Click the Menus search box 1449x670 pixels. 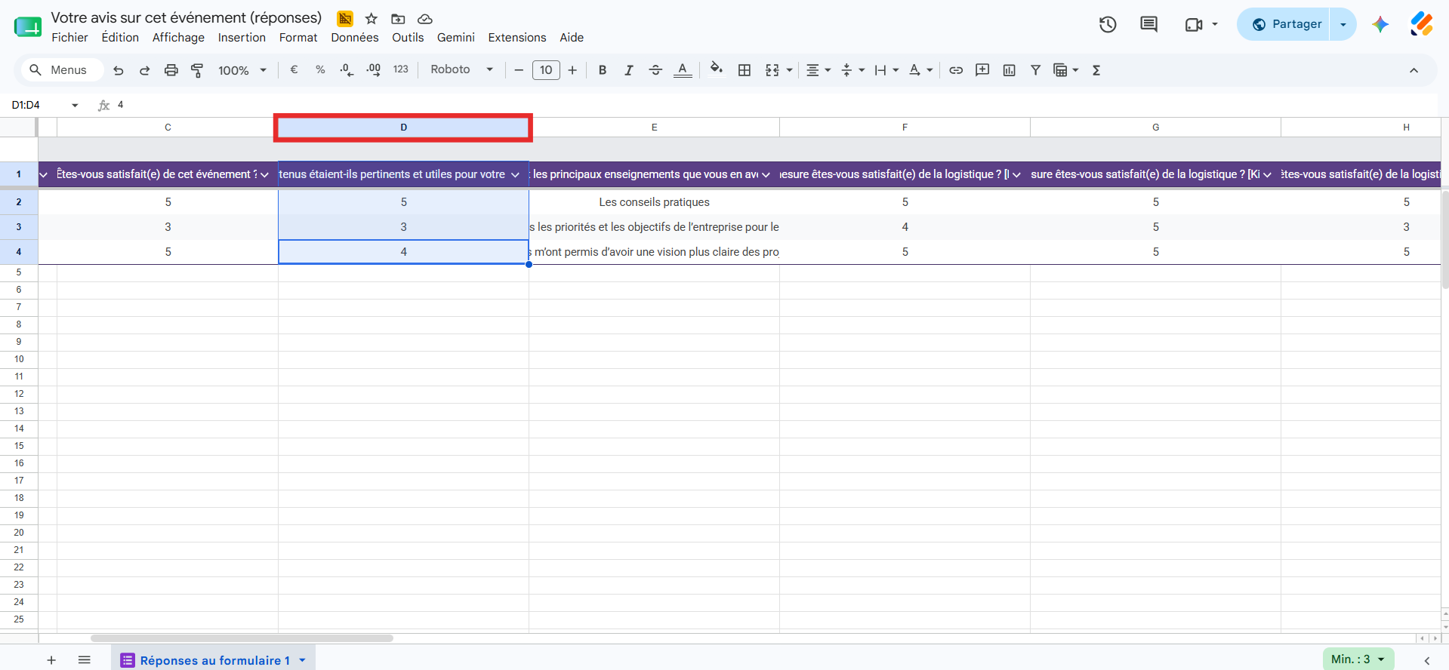61,70
